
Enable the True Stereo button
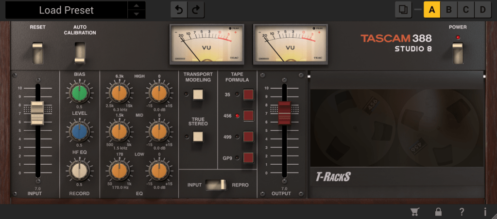click(x=197, y=137)
